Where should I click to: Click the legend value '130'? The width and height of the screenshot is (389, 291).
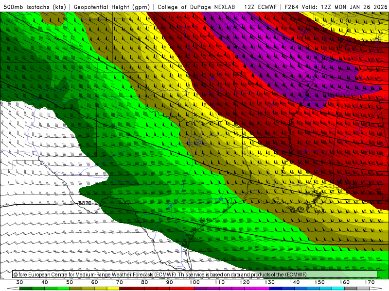click(270, 282)
